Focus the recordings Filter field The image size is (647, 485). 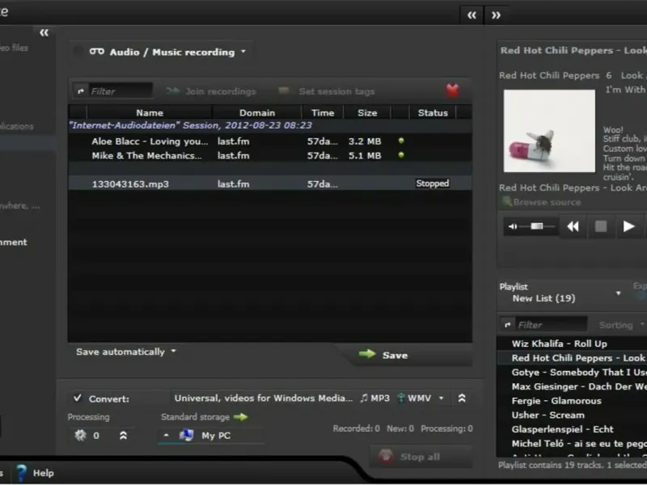[x=120, y=91]
